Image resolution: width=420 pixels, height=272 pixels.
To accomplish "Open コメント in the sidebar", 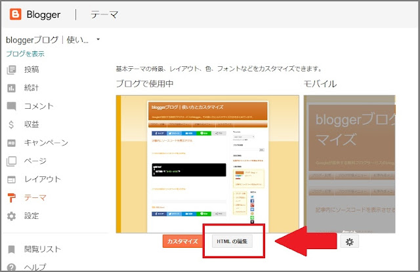I will coord(39,106).
